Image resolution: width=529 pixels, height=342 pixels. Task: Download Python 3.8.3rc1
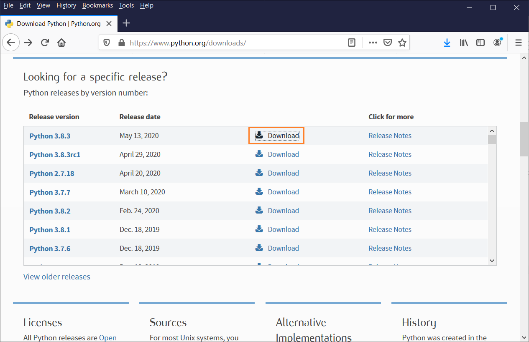[x=277, y=154]
